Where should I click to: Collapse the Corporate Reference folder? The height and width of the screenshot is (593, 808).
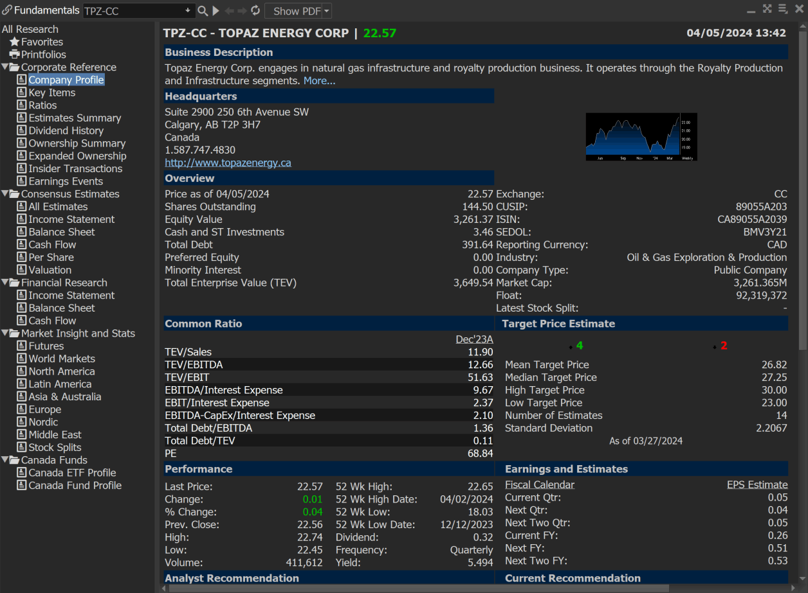tap(5, 67)
